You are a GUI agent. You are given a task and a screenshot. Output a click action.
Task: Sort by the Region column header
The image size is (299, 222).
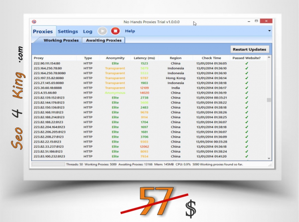[176, 58]
